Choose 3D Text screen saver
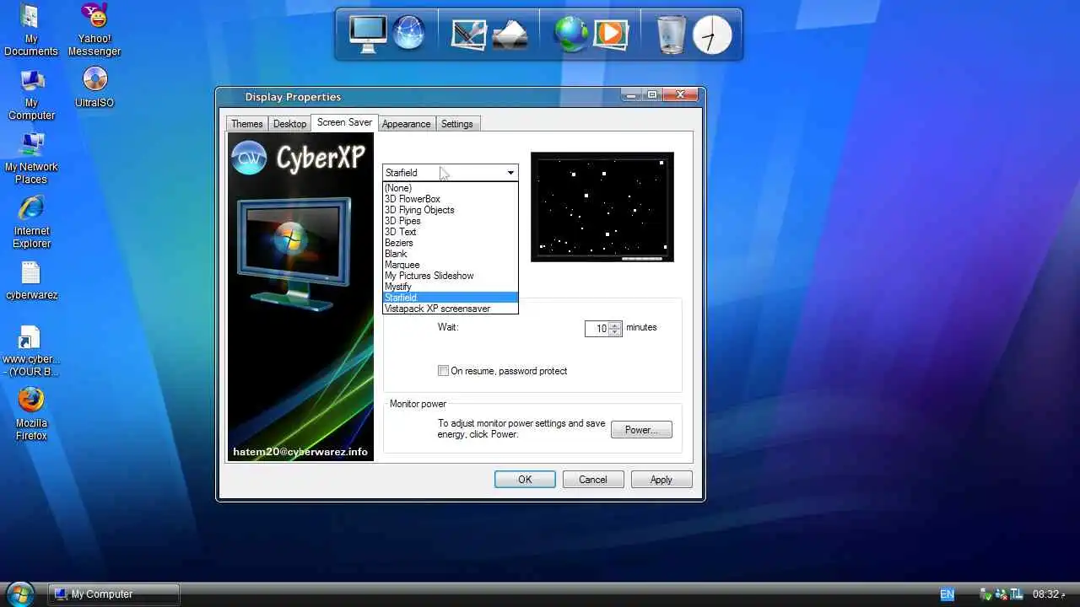This screenshot has width=1080, height=607. click(x=450, y=232)
